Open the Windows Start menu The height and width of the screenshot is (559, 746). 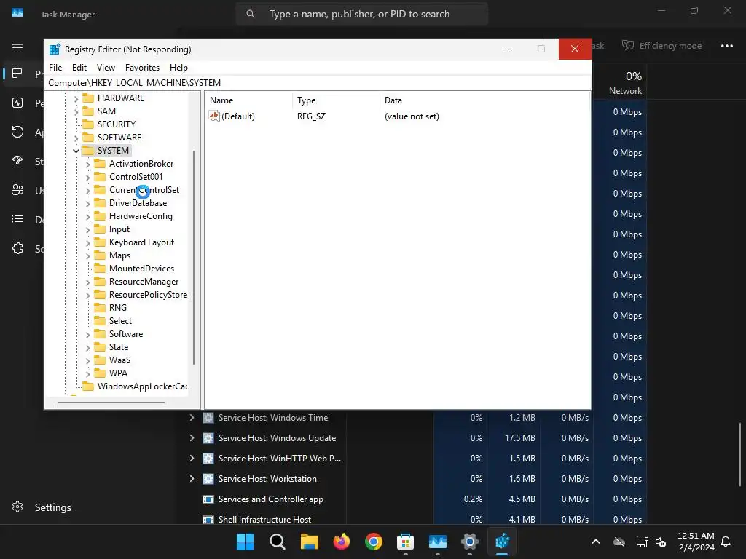click(x=245, y=542)
